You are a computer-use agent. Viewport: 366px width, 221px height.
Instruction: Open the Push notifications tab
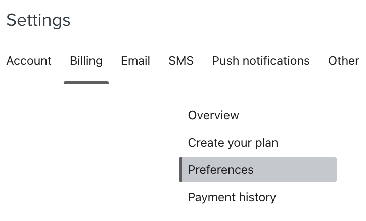(x=261, y=61)
